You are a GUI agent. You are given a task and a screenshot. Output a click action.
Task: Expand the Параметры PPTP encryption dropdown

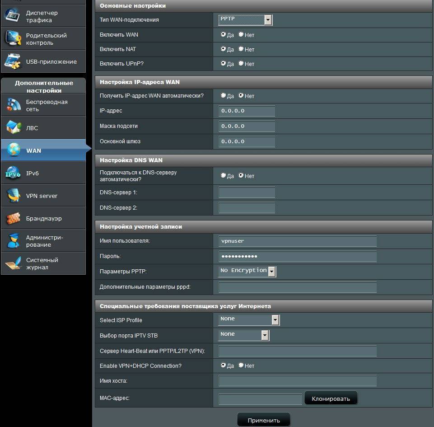click(x=247, y=271)
